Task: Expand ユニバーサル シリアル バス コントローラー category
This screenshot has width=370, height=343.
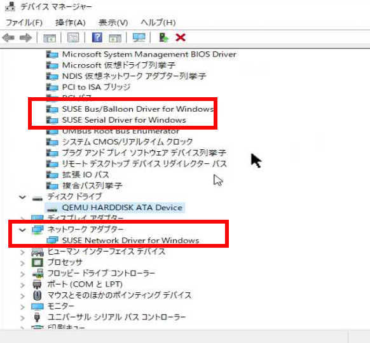Action: point(22,318)
